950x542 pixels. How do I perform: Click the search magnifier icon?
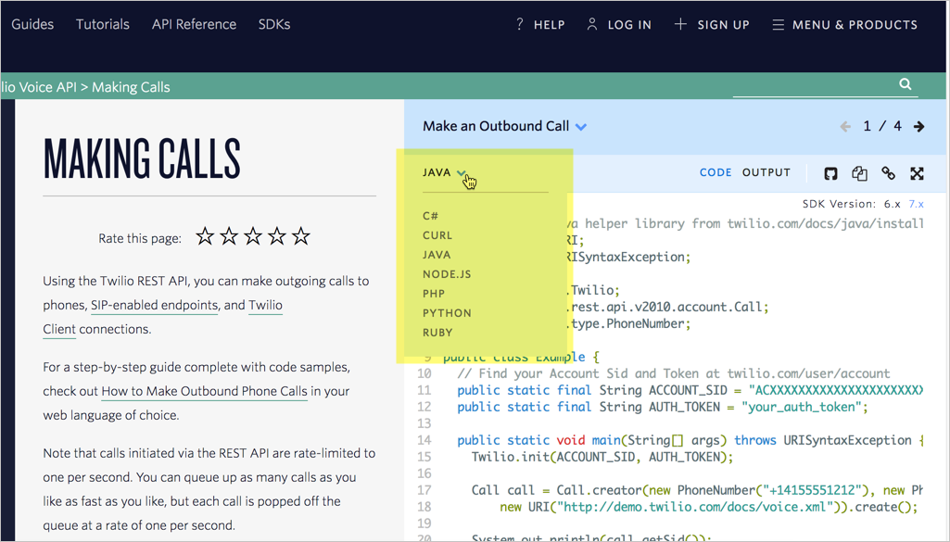[x=906, y=84]
